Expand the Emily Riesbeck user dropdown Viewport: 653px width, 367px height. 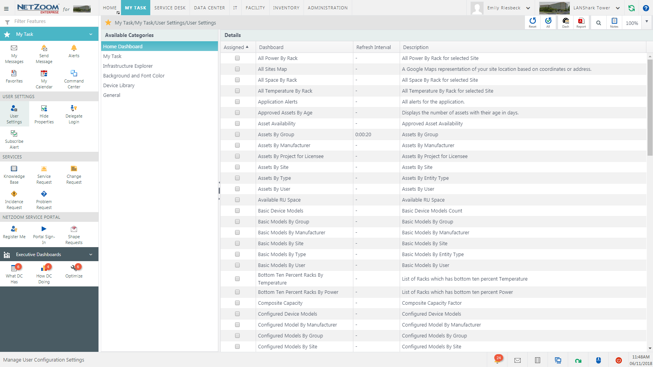click(x=528, y=8)
